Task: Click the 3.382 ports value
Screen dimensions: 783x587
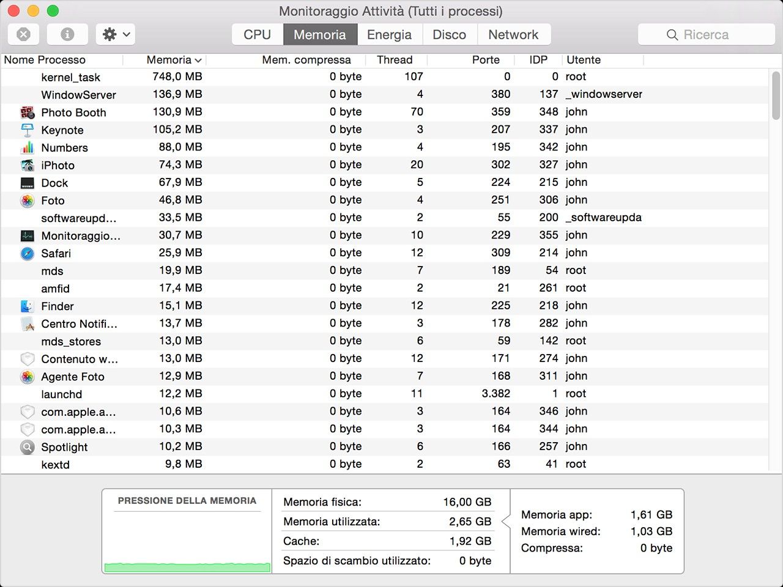Action: pyautogui.click(x=495, y=394)
